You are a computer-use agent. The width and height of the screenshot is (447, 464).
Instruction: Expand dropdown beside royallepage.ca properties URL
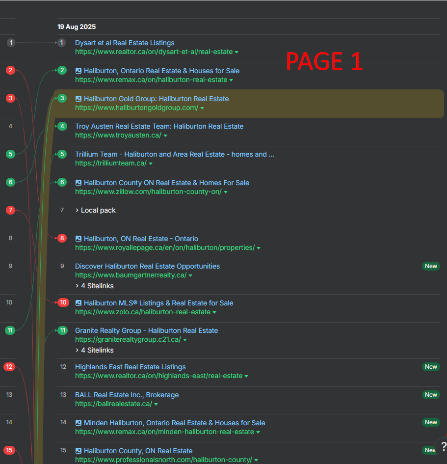point(259,248)
